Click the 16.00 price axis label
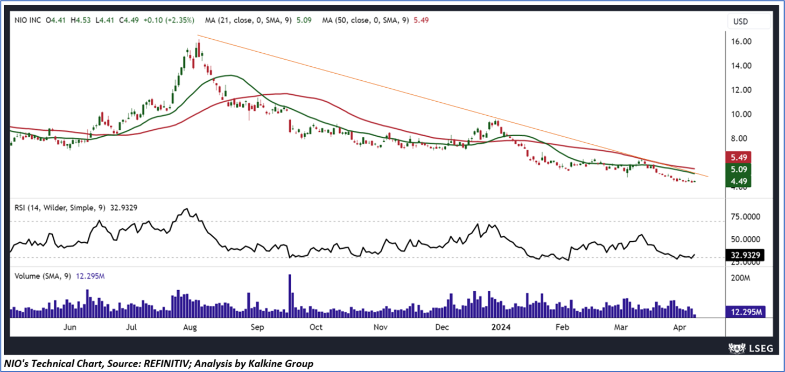The height and width of the screenshot is (372, 785). (742, 41)
